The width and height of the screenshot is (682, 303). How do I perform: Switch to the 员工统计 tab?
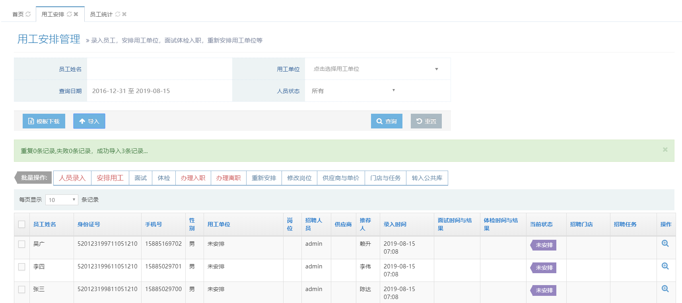pos(101,14)
